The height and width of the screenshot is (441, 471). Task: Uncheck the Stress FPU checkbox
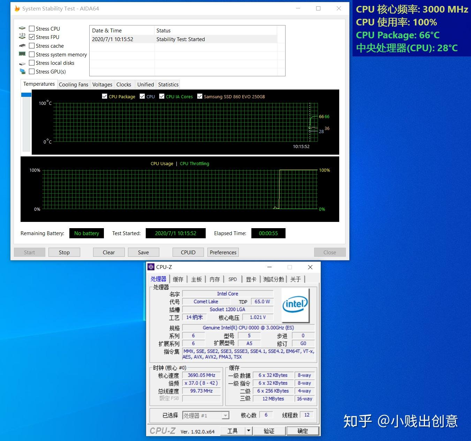click(32, 37)
